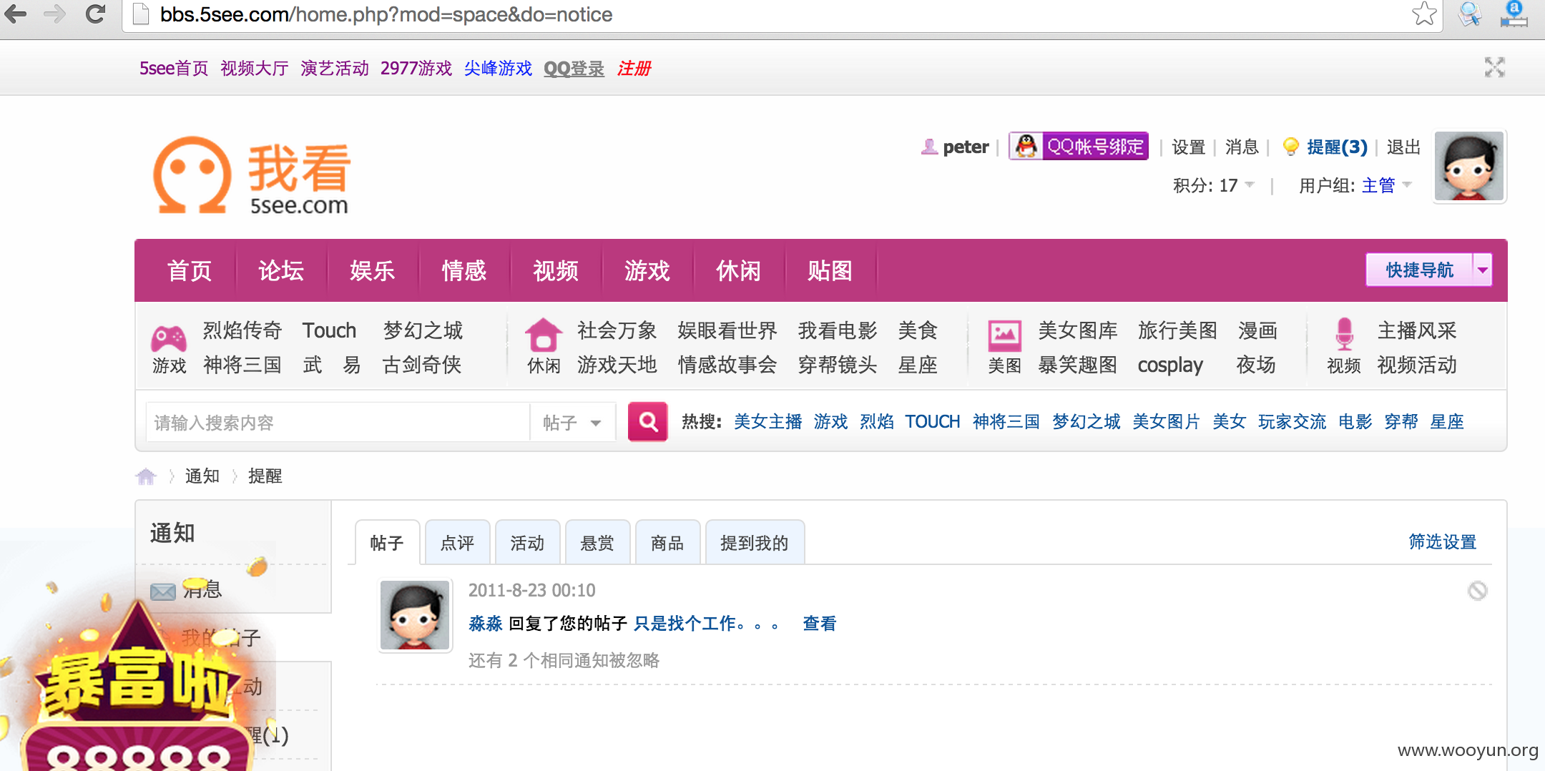Click the ignore notification circle icon
This screenshot has height=771, width=1545.
1478,591
